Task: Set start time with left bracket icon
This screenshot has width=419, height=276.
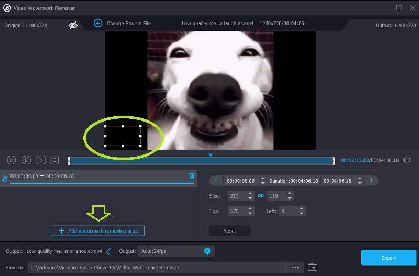Action: click(216, 181)
